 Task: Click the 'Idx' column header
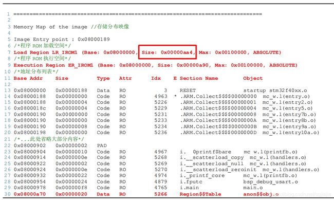(156, 78)
